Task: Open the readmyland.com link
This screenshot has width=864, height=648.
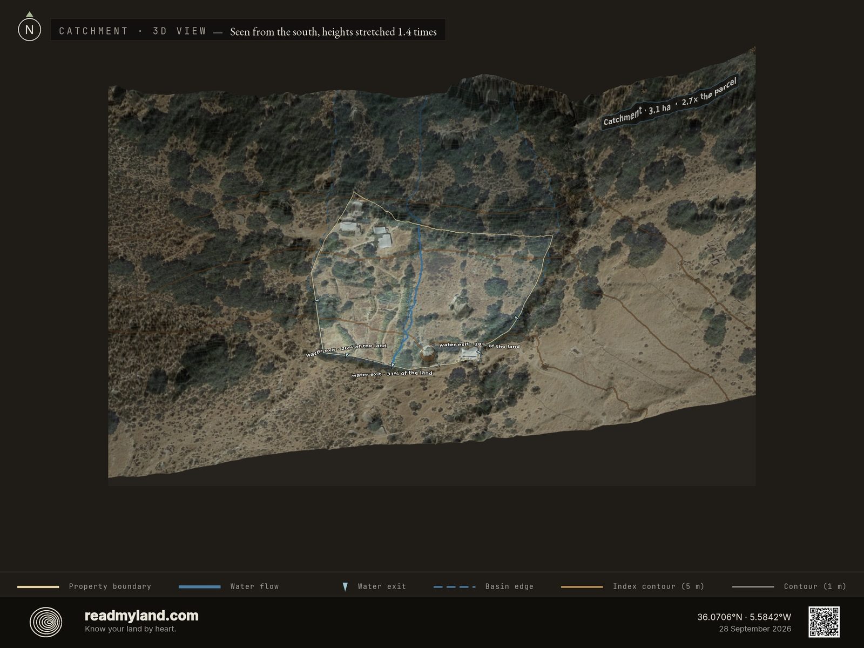Action: point(141,616)
